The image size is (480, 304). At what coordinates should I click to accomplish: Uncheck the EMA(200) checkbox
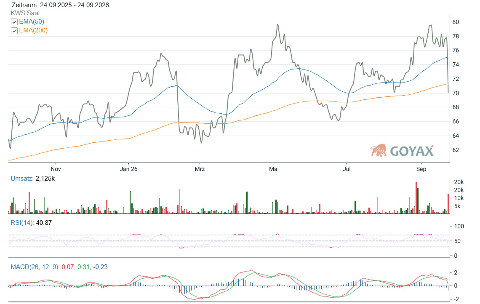[x=14, y=31]
